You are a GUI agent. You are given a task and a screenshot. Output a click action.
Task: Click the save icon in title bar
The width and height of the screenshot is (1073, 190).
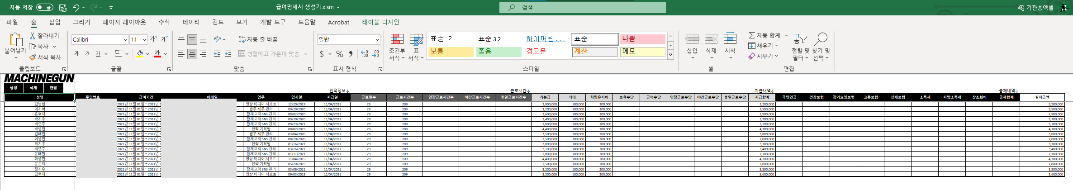coord(63,7)
